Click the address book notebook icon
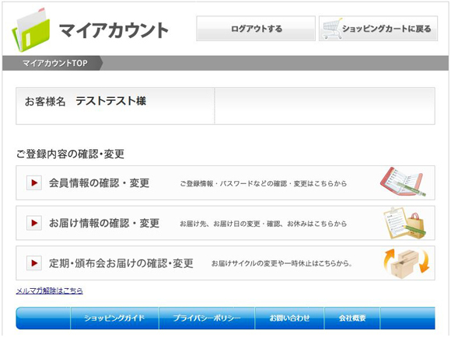Viewport: 451px width, 337px height. 403,182
